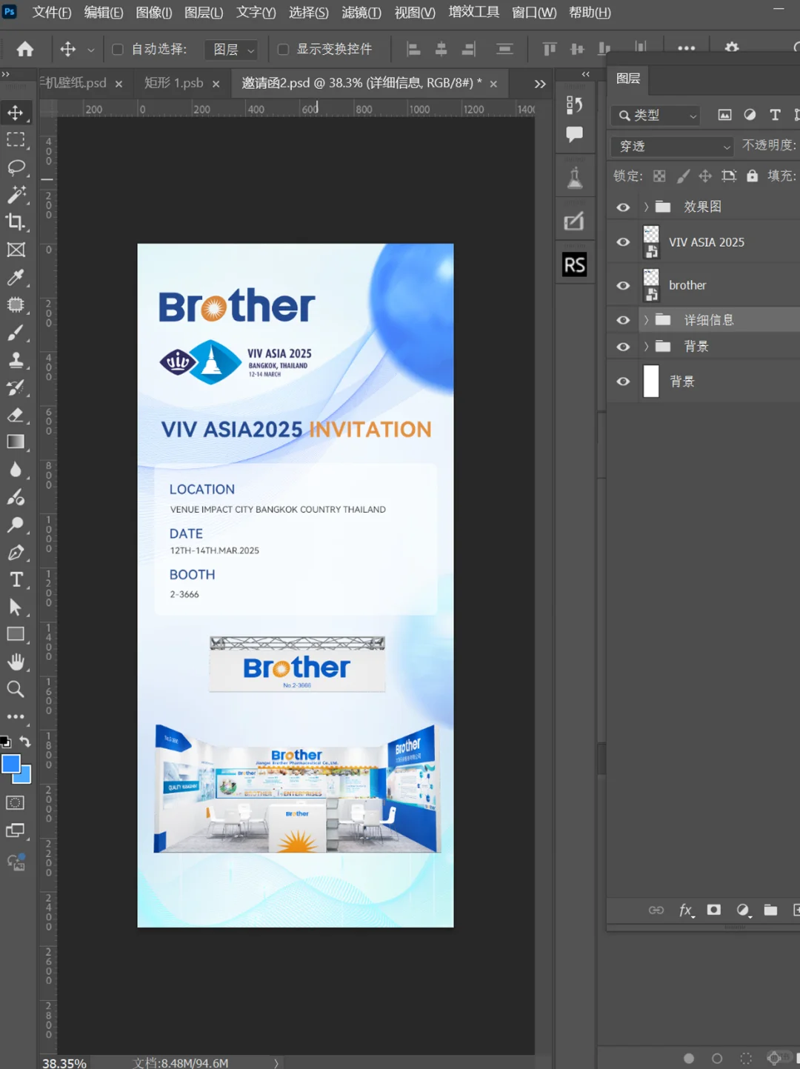The image size is (800, 1069).
Task: Enable the 自动选择 checkbox
Action: point(117,50)
